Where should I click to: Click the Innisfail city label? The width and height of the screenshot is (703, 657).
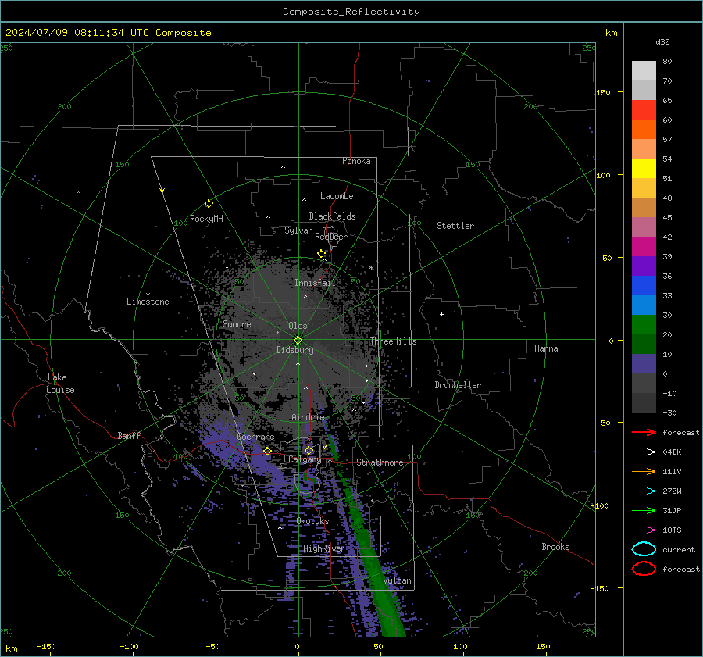pos(315,283)
